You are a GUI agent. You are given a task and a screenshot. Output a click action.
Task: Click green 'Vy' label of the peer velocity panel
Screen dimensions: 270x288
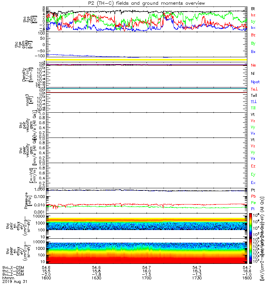coord(253,152)
